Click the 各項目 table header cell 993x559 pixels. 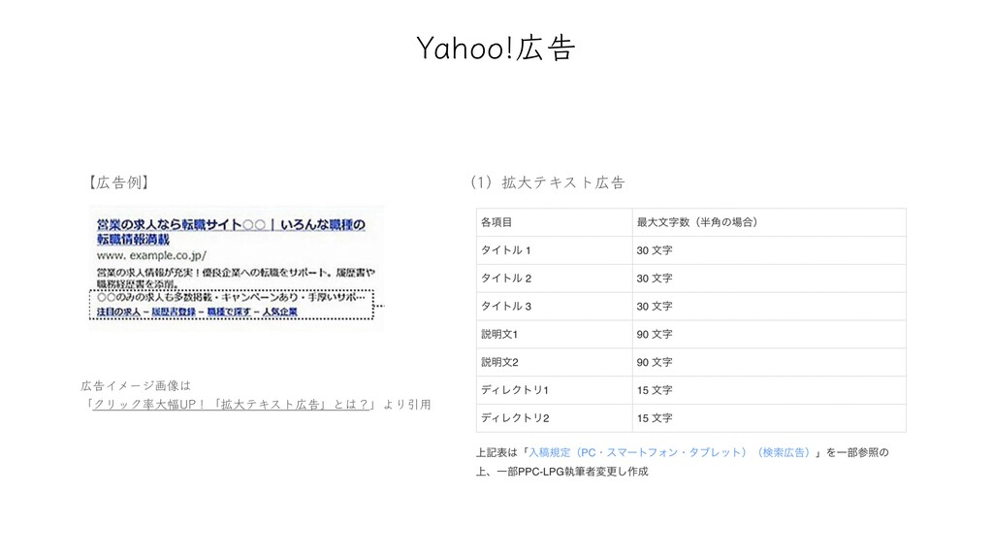click(554, 222)
